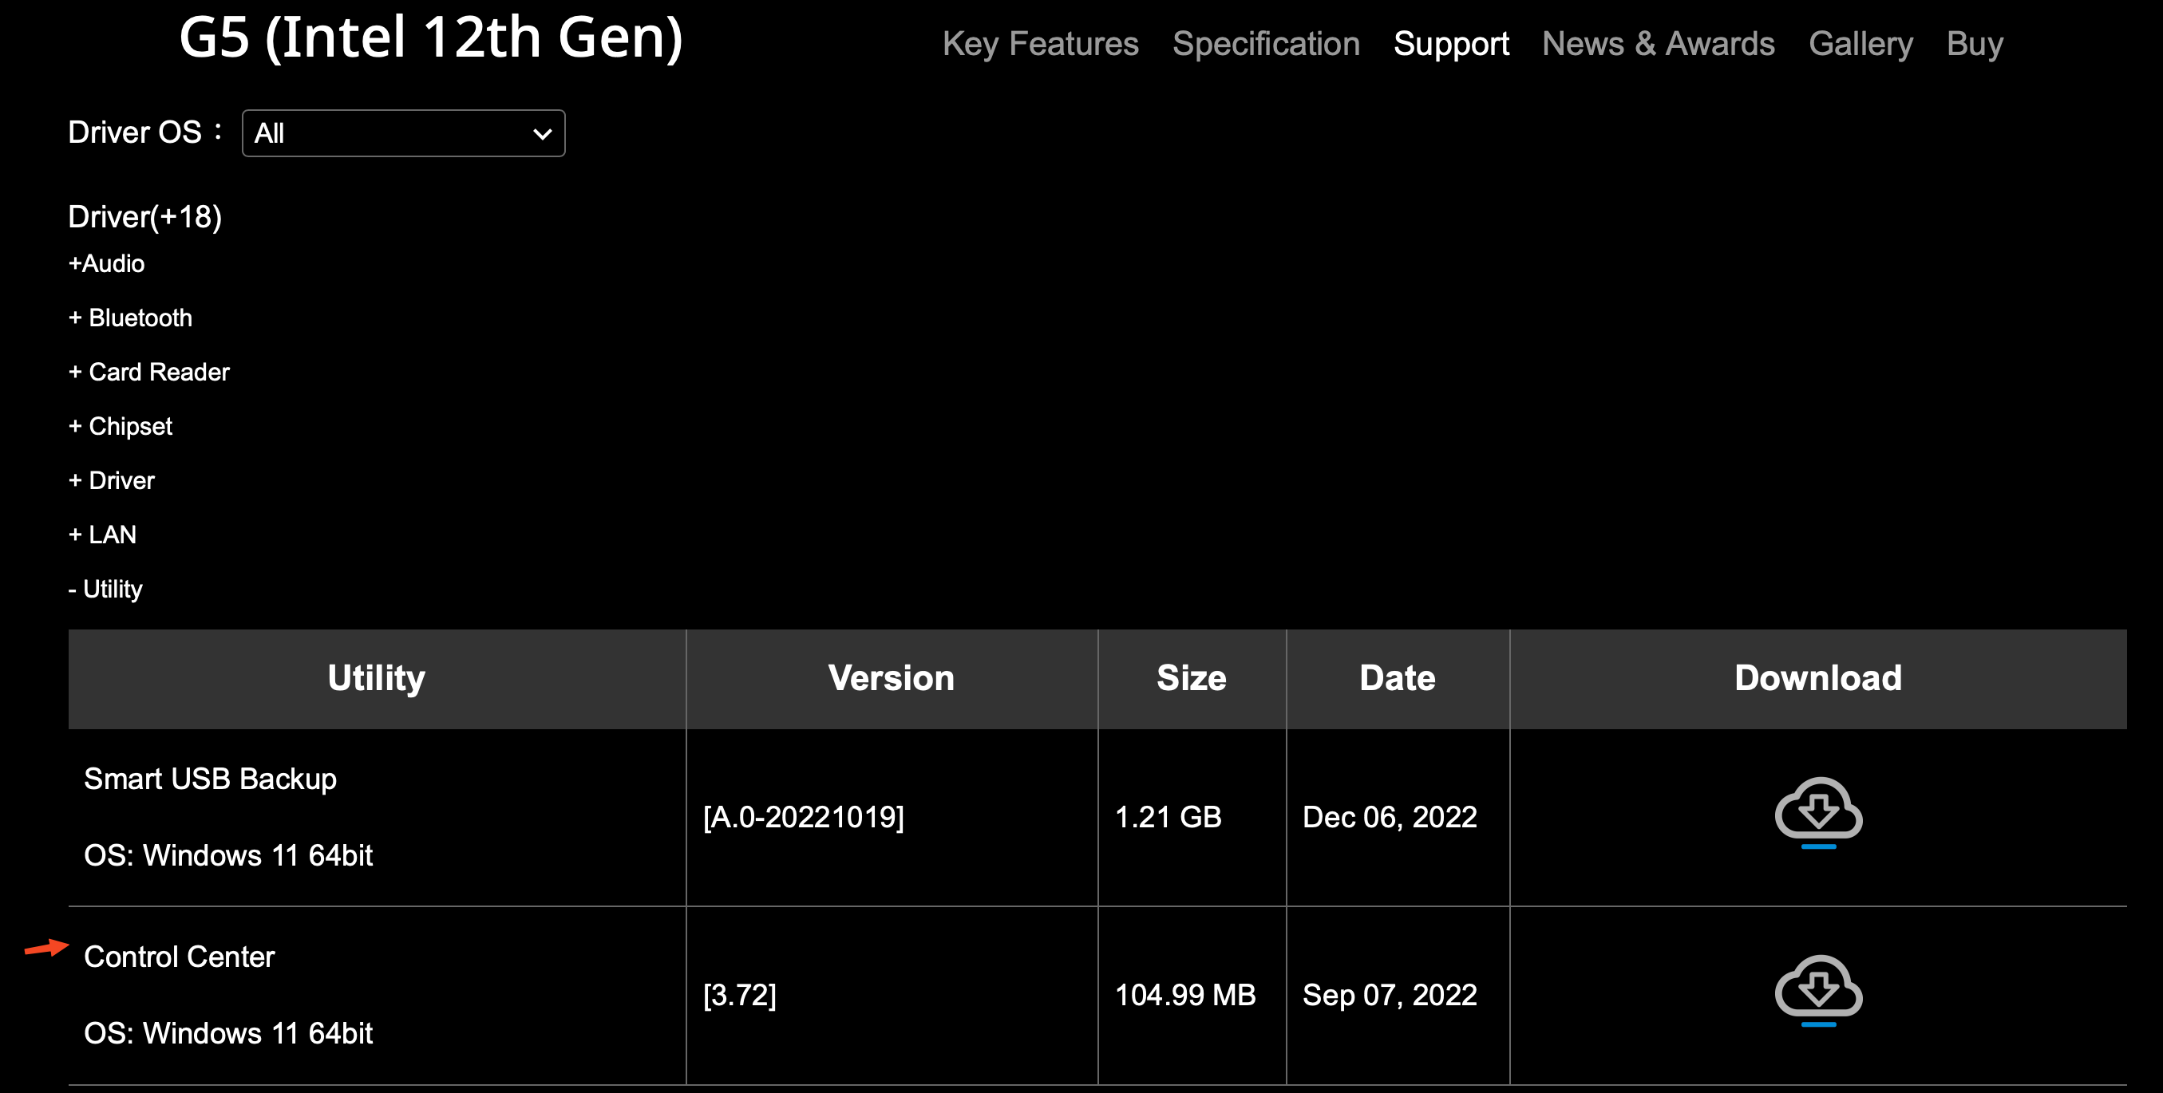The image size is (2163, 1093).
Task: Open the Gallery tab
Action: click(1860, 44)
